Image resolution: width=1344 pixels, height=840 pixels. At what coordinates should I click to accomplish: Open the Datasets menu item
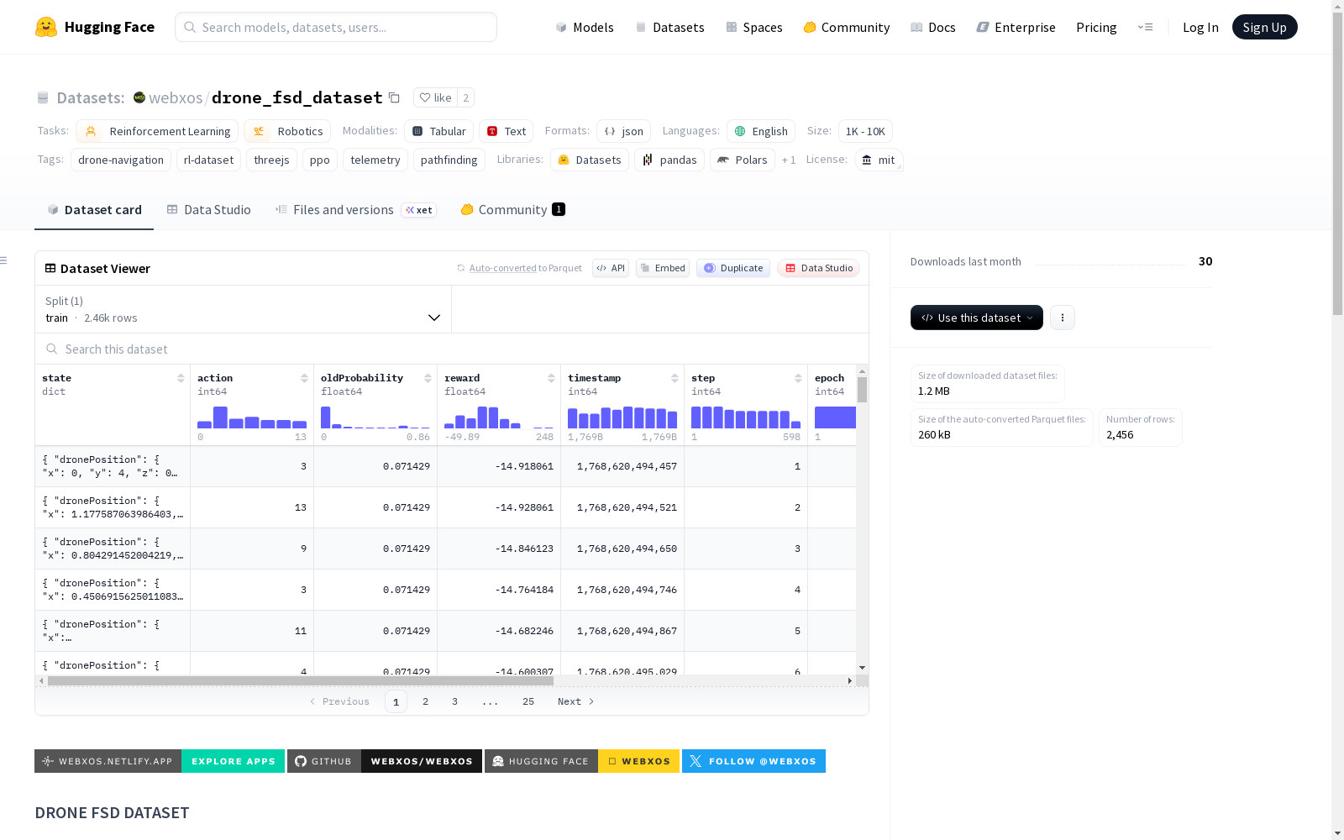pos(669,27)
